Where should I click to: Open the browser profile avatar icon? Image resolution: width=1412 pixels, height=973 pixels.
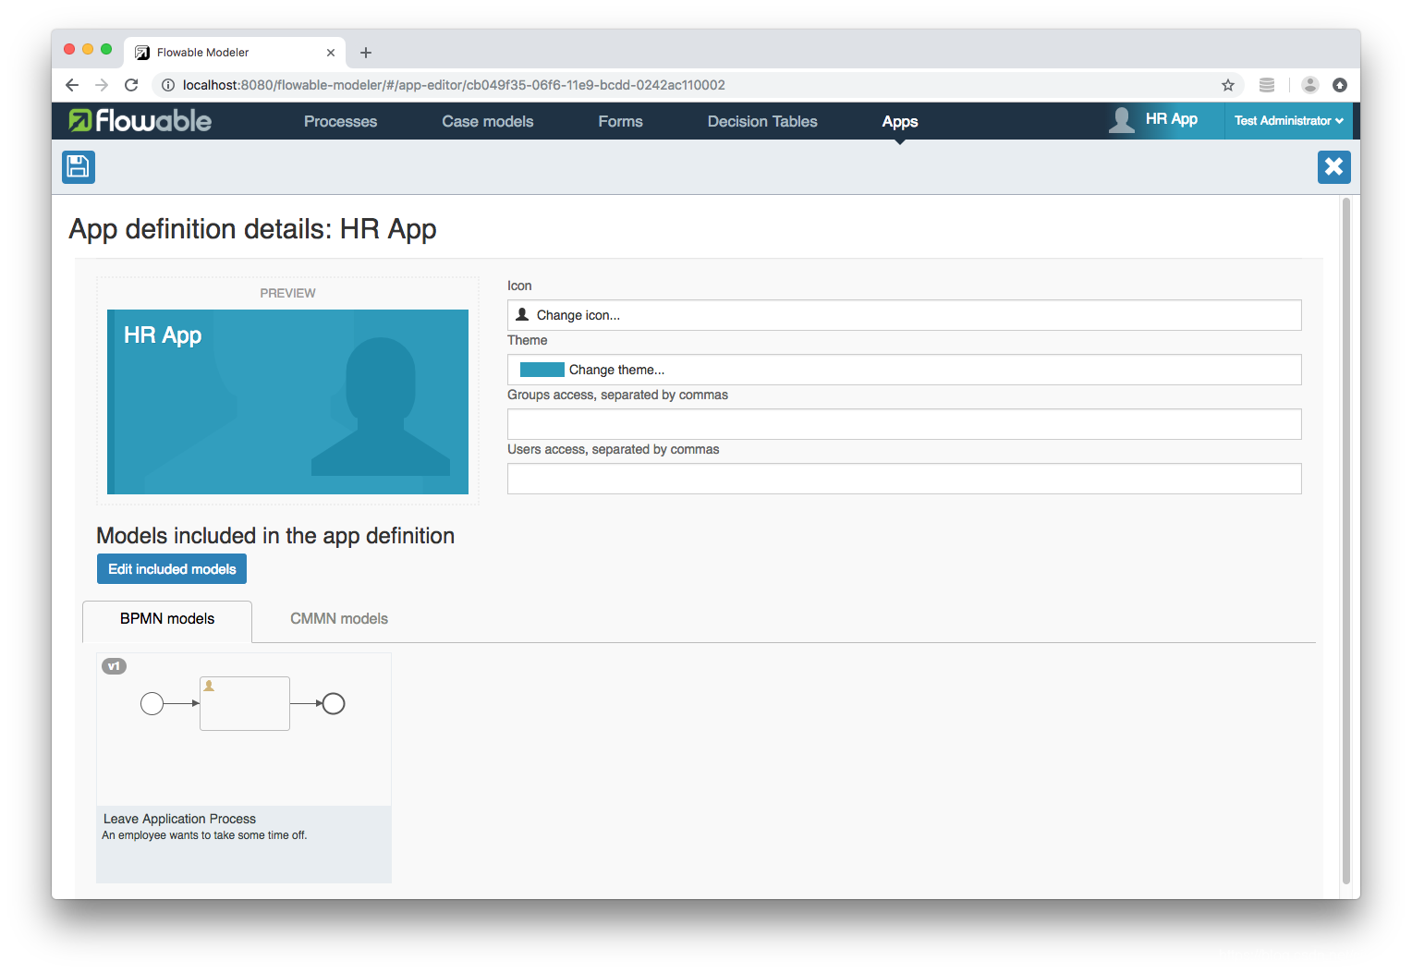(1309, 85)
